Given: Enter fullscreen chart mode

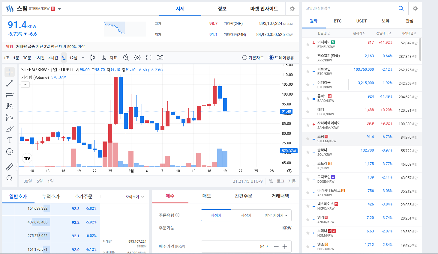Looking at the screenshot, I should [x=149, y=58].
